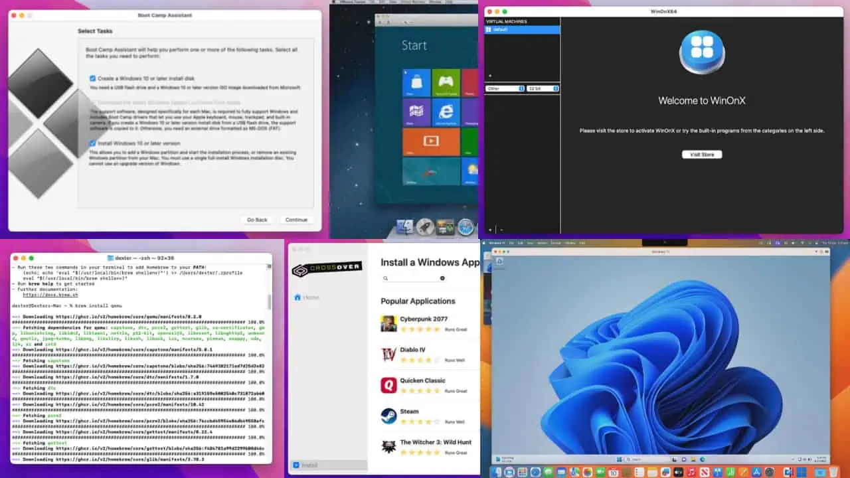850x478 pixels.
Task: Click Calendar icon in the macOS dock
Action: 614,472
